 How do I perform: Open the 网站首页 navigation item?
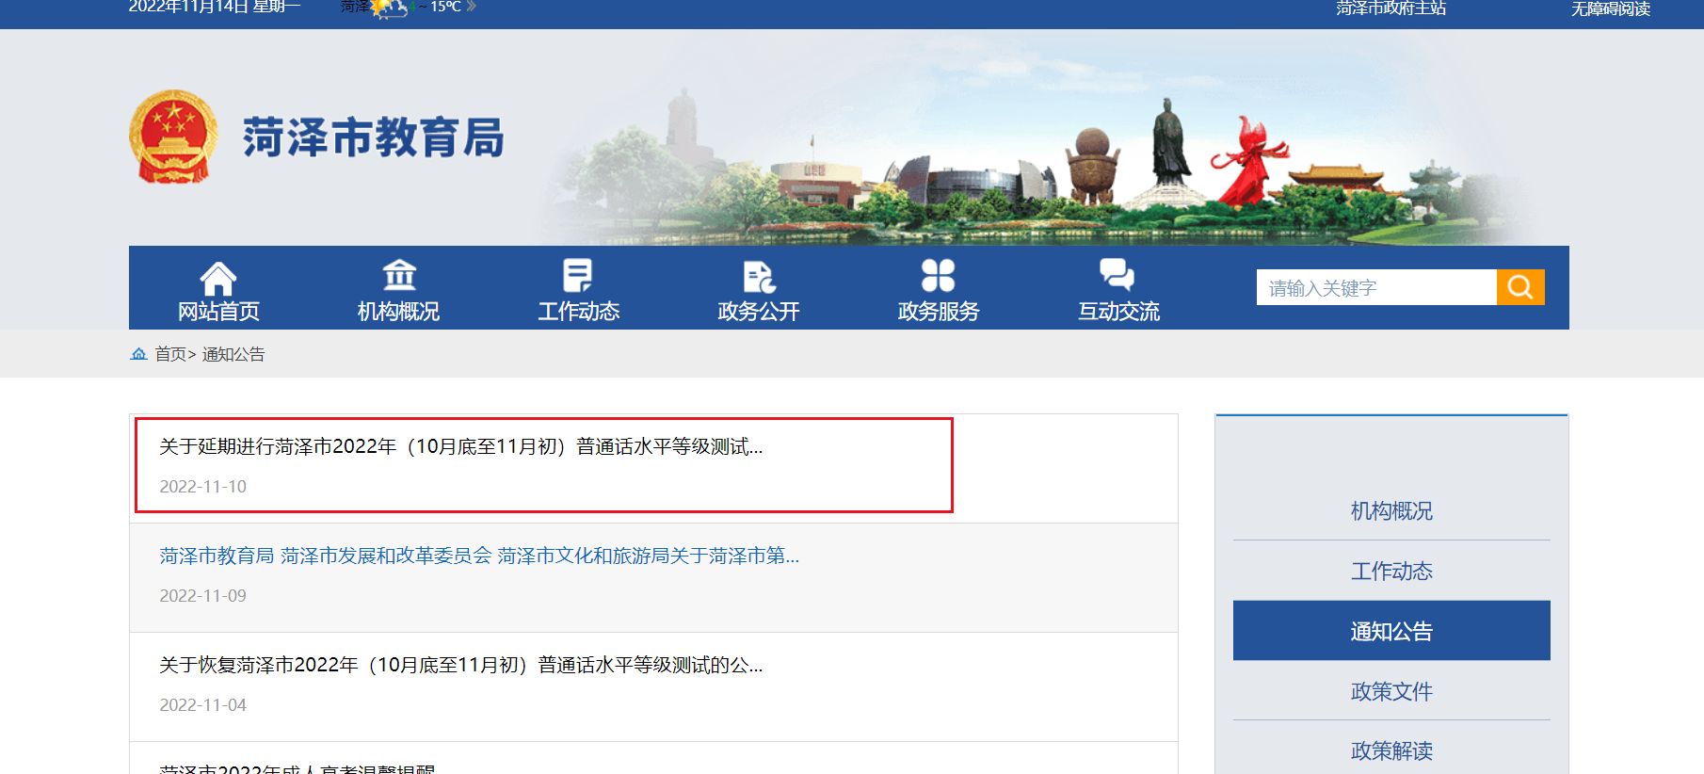pyautogui.click(x=218, y=312)
